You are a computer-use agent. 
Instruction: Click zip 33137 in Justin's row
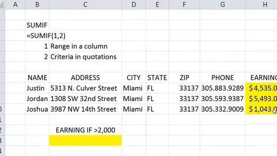(x=184, y=88)
